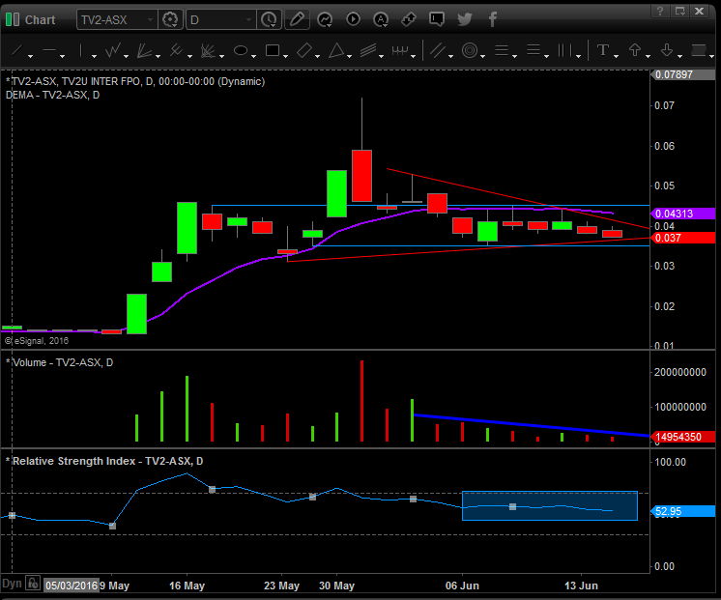This screenshot has height=600, width=721.
Task: Click the green window linking bars icon
Action: coord(13,19)
